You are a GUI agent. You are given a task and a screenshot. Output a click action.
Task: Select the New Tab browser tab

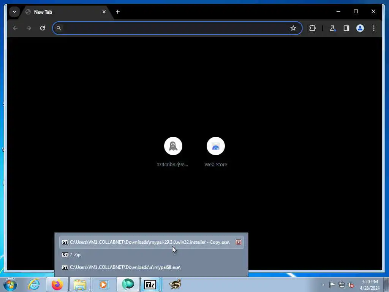pyautogui.click(x=66, y=12)
